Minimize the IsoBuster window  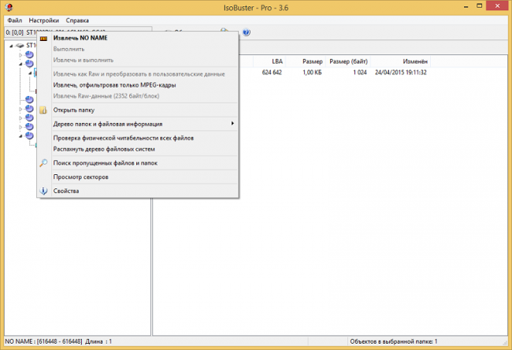click(x=466, y=6)
